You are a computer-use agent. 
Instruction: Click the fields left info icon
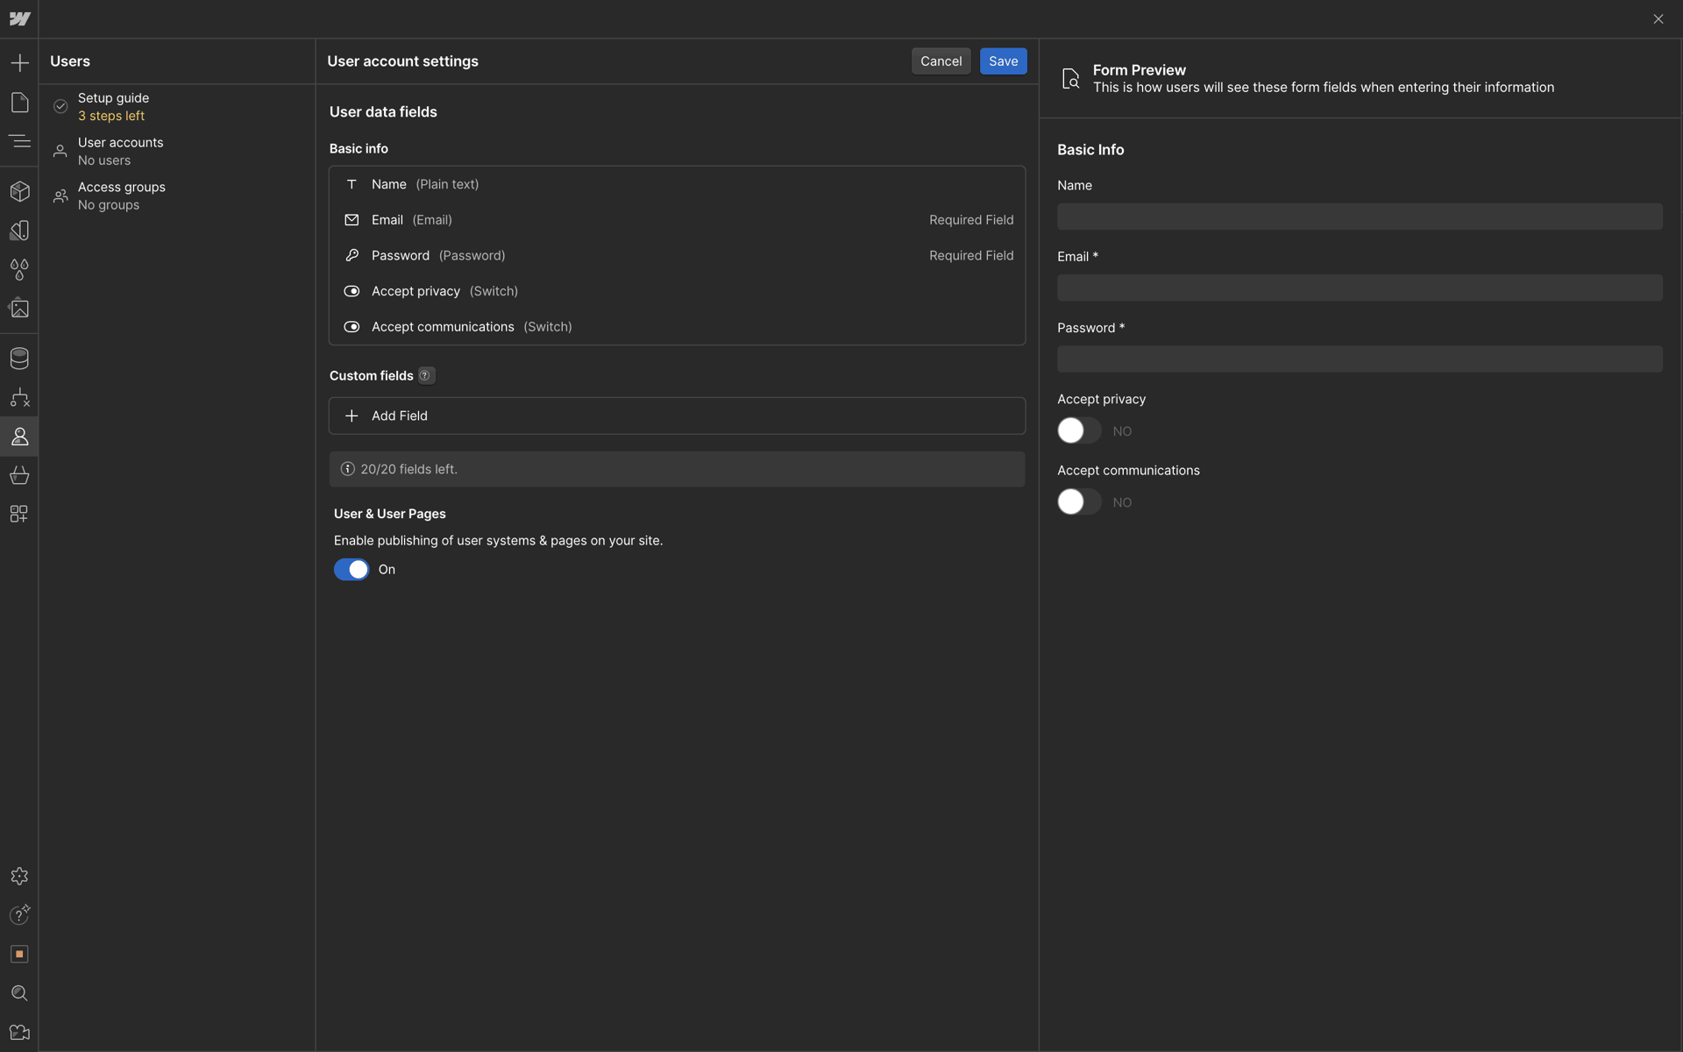(x=347, y=469)
